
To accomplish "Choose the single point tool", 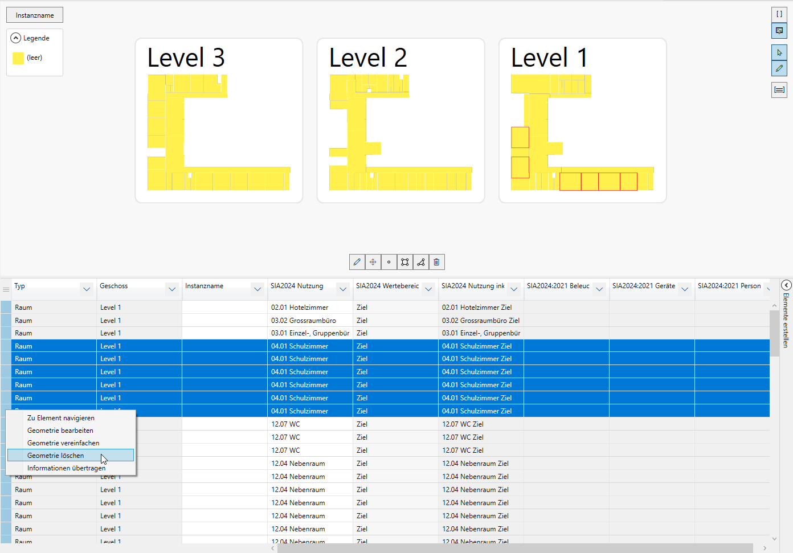I will click(x=389, y=262).
